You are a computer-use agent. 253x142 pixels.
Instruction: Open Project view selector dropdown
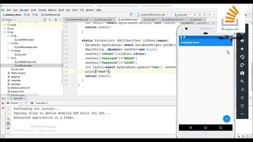click(x=9, y=20)
